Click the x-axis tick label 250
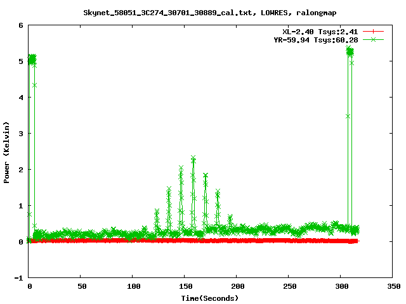The height and width of the screenshot is (304, 406). coord(290,286)
